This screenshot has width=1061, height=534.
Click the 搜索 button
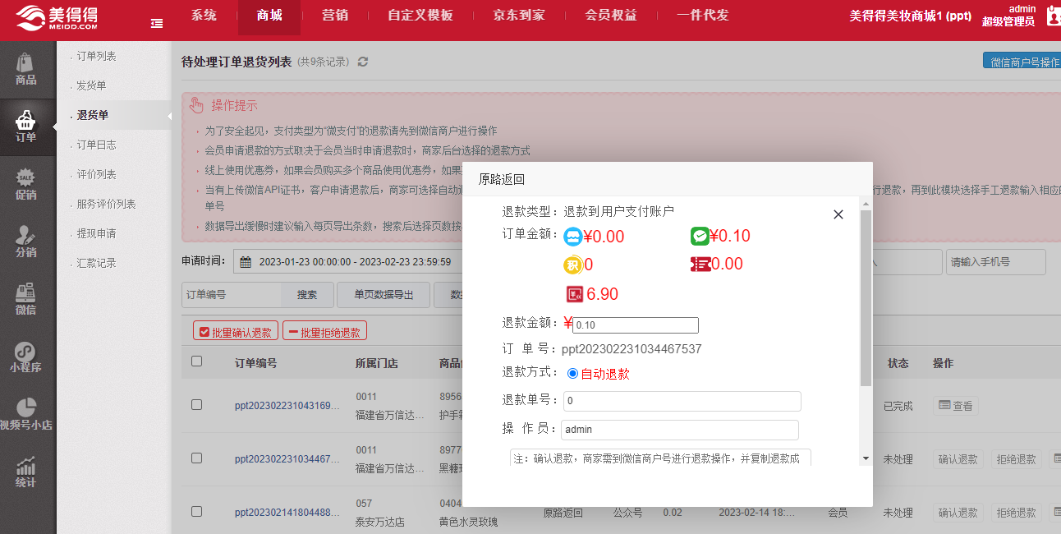307,295
